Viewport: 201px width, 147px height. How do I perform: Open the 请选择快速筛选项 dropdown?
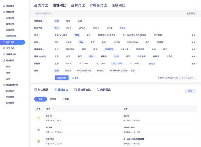(x=44, y=14)
